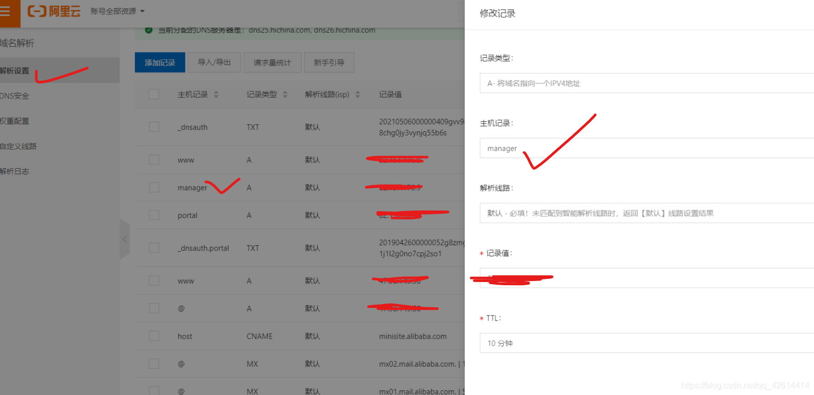Click the 新手引导 button
Screen dimensions: 814x395
(x=329, y=63)
